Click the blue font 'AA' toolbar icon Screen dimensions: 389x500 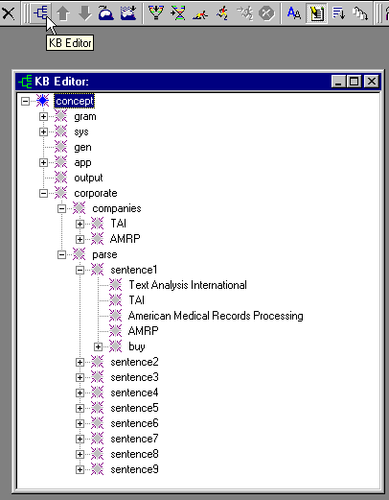pyautogui.click(x=294, y=13)
